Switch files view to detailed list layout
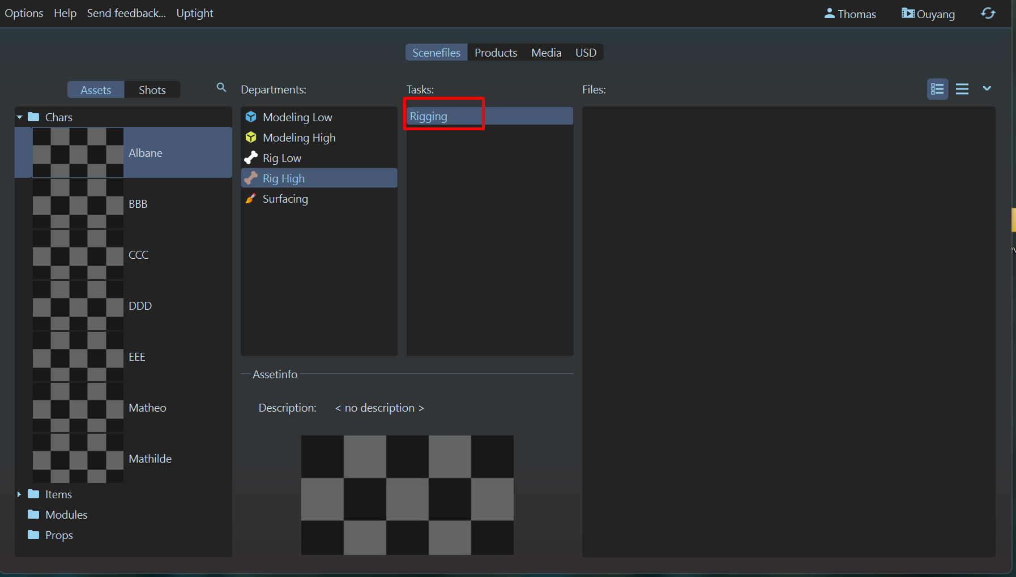 (937, 89)
